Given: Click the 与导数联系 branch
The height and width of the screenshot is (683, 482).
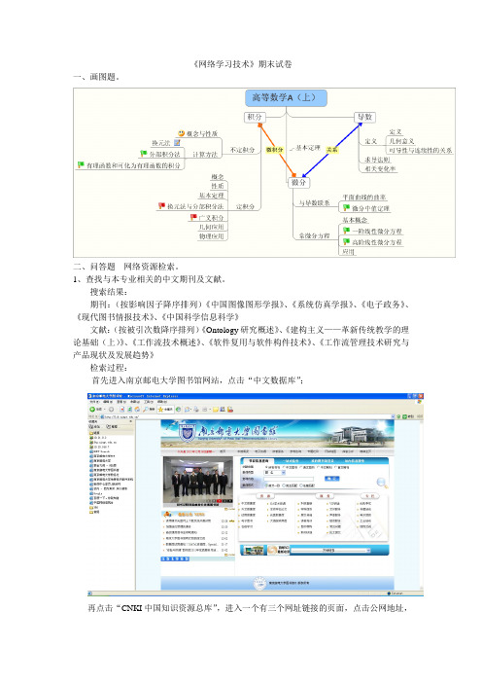Looking at the screenshot, I should coord(314,203).
